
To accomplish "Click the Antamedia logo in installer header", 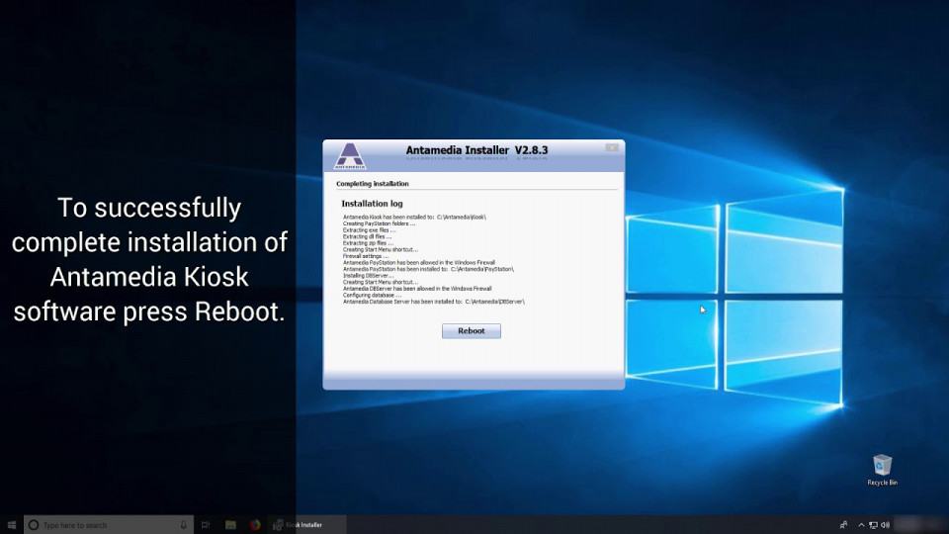I will click(350, 155).
